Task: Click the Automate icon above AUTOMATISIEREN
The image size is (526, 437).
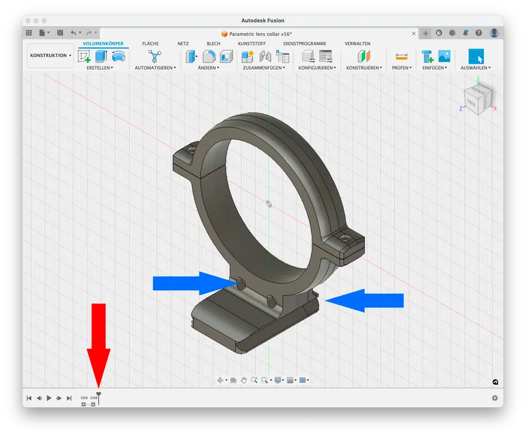Action: pos(154,57)
